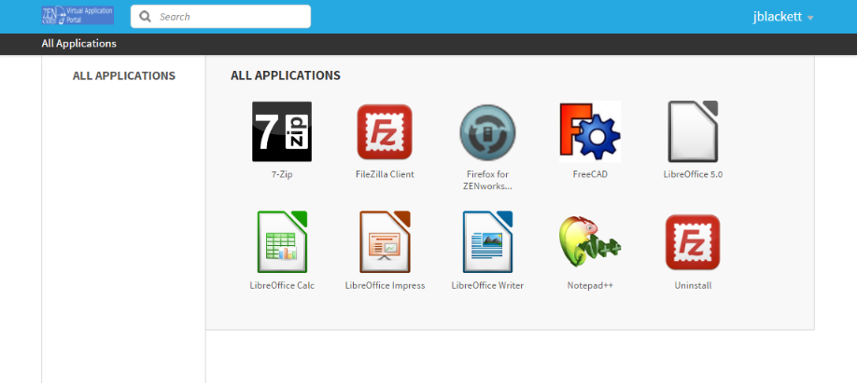The width and height of the screenshot is (857, 383).
Task: Click the Firefox for ZENworks... label
Action: (x=487, y=180)
